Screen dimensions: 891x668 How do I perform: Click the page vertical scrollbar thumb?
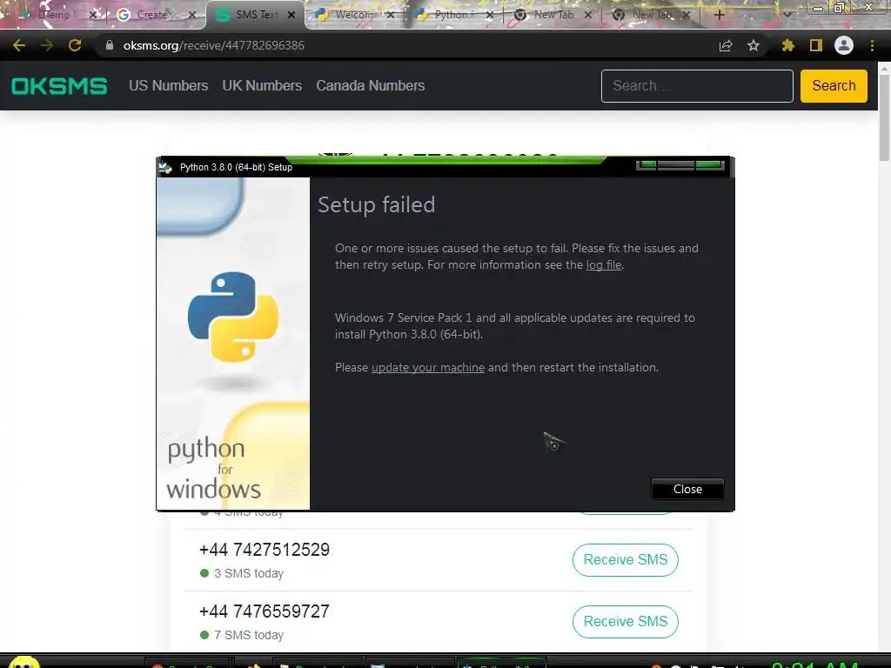(884, 117)
